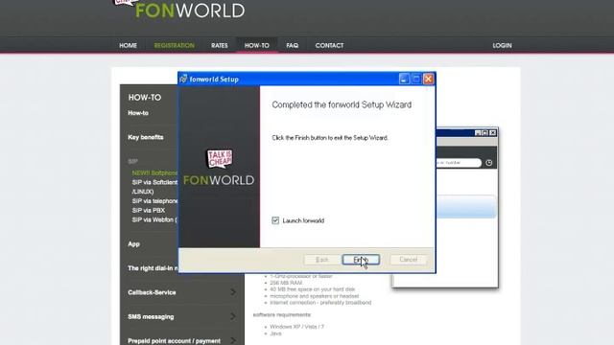Click the number input field in softphone window
This screenshot has height=345, width=614.
coord(459,163)
